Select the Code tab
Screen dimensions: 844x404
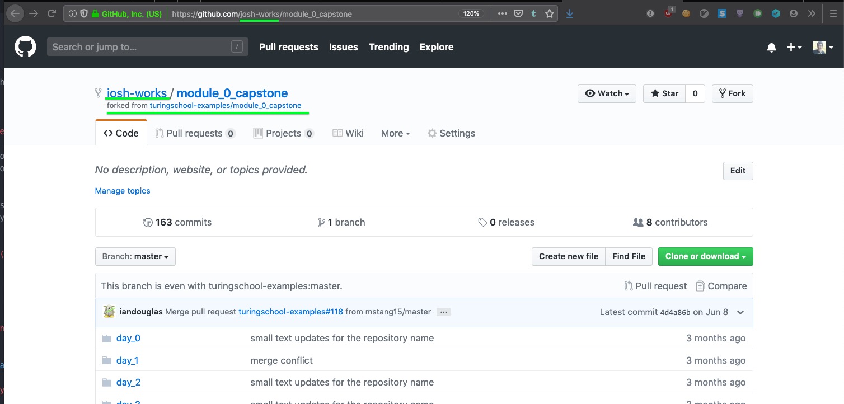pyautogui.click(x=121, y=133)
